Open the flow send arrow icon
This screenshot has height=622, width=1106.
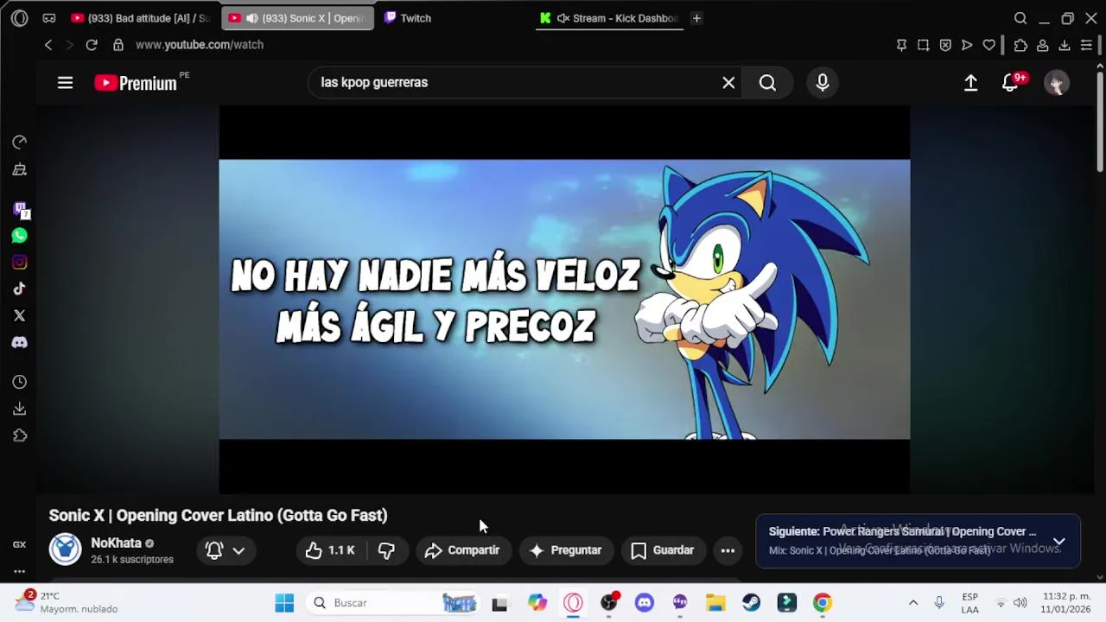(967, 45)
